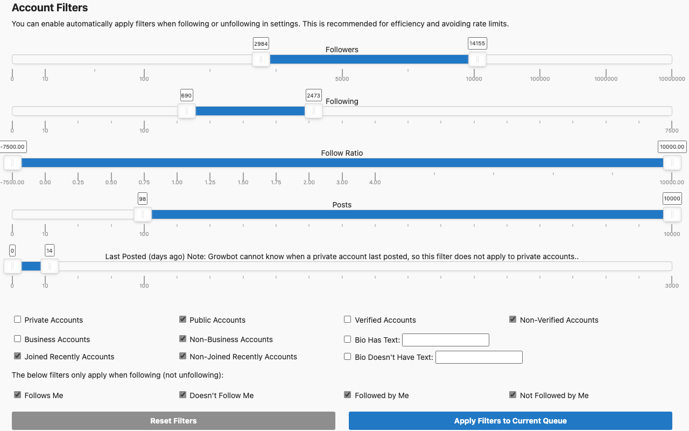The height and width of the screenshot is (431, 689).
Task: Select the Following minimum handle at 690
Action: pyautogui.click(x=187, y=111)
